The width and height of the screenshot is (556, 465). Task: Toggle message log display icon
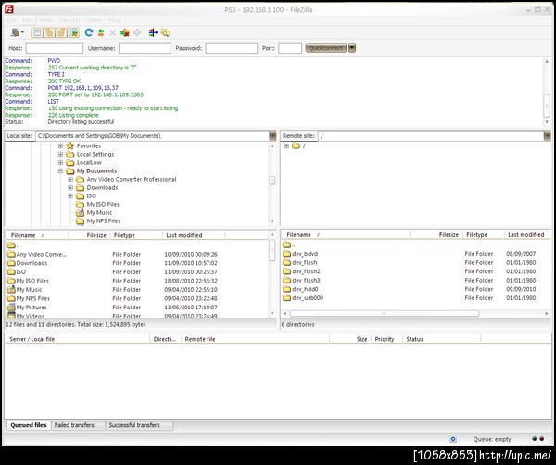pyautogui.click(x=36, y=32)
